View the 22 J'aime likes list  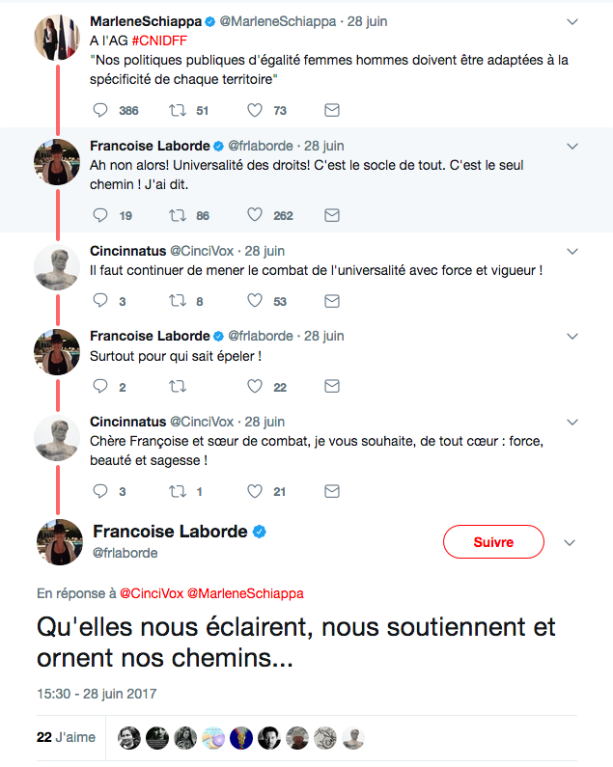coord(66,737)
